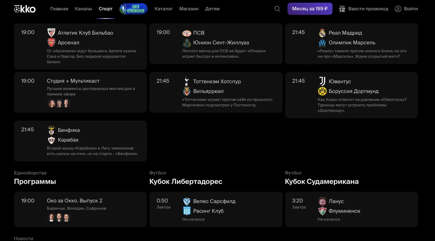Open the Магазин tab
Viewport: 435px width, 241px height.
point(189,9)
